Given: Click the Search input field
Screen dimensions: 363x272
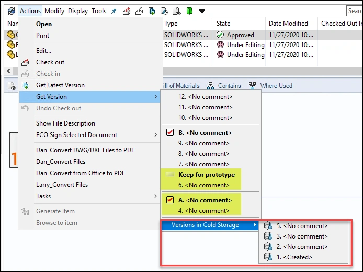Looking at the screenshot, I should 355,11.
